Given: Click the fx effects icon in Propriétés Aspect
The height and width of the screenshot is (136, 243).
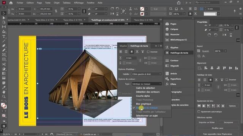Looking at the screenshot, I should pyautogui.click(x=204, y=56).
